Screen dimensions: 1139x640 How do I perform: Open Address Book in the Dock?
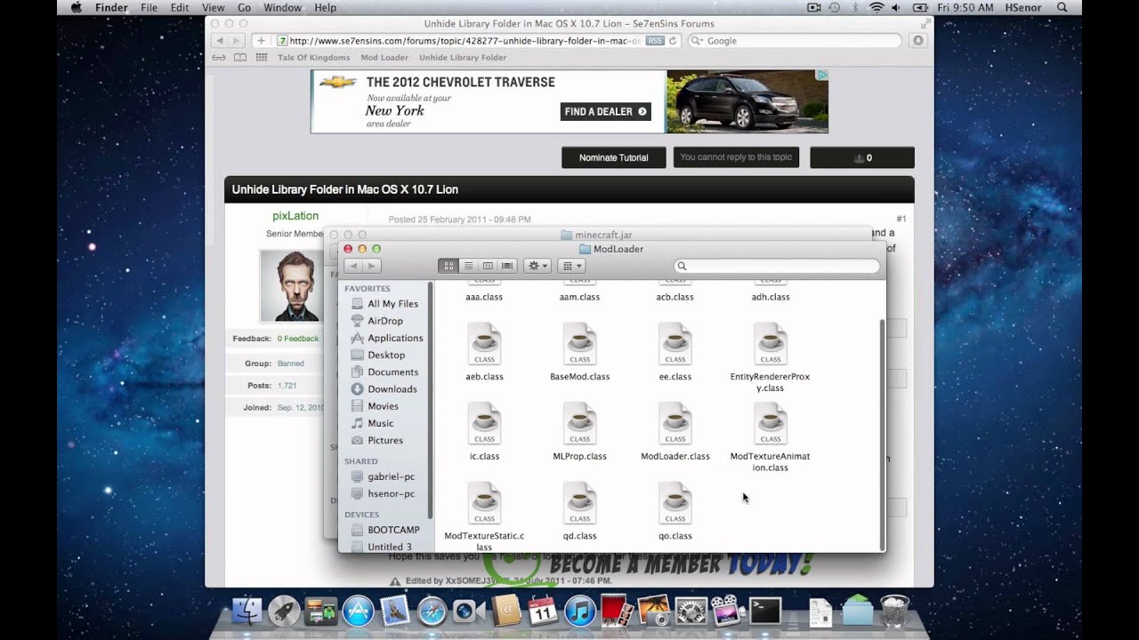click(x=505, y=611)
